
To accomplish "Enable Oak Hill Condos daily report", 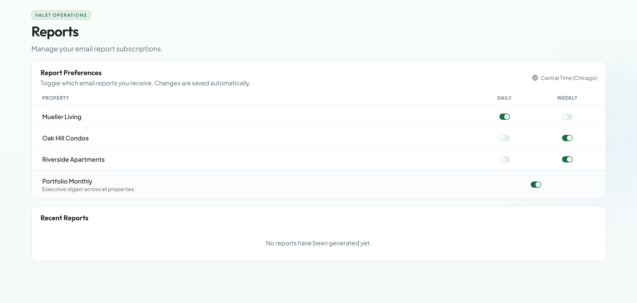I will point(504,138).
